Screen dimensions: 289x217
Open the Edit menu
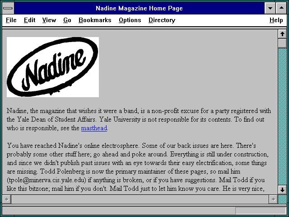29,20
